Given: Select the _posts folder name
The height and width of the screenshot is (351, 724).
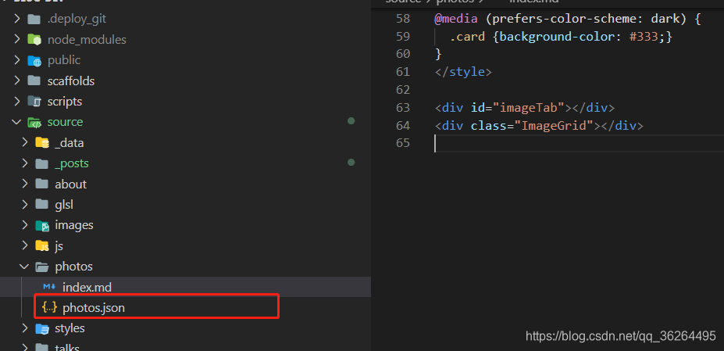Looking at the screenshot, I should [72, 163].
